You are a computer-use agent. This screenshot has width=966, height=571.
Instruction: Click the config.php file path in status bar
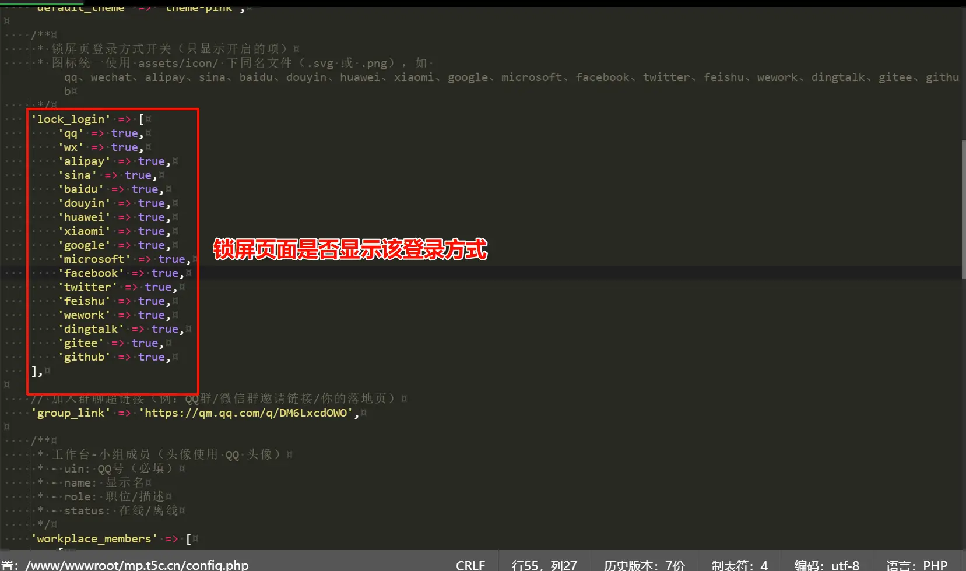click(137, 565)
